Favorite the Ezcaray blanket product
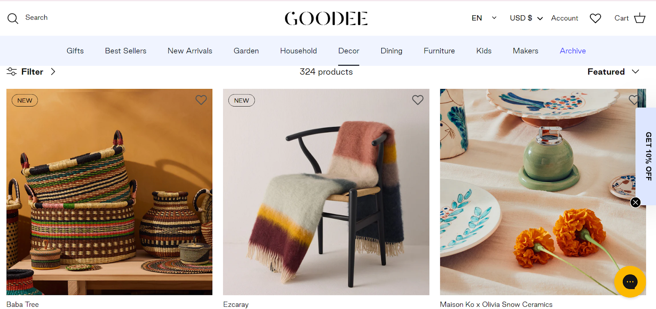Viewport: 656px width, 309px height. pyautogui.click(x=418, y=100)
